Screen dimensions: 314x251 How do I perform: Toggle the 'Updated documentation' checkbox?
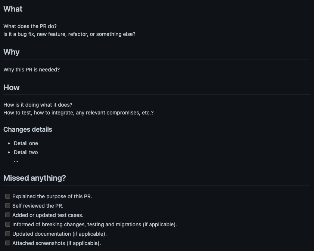(7, 234)
